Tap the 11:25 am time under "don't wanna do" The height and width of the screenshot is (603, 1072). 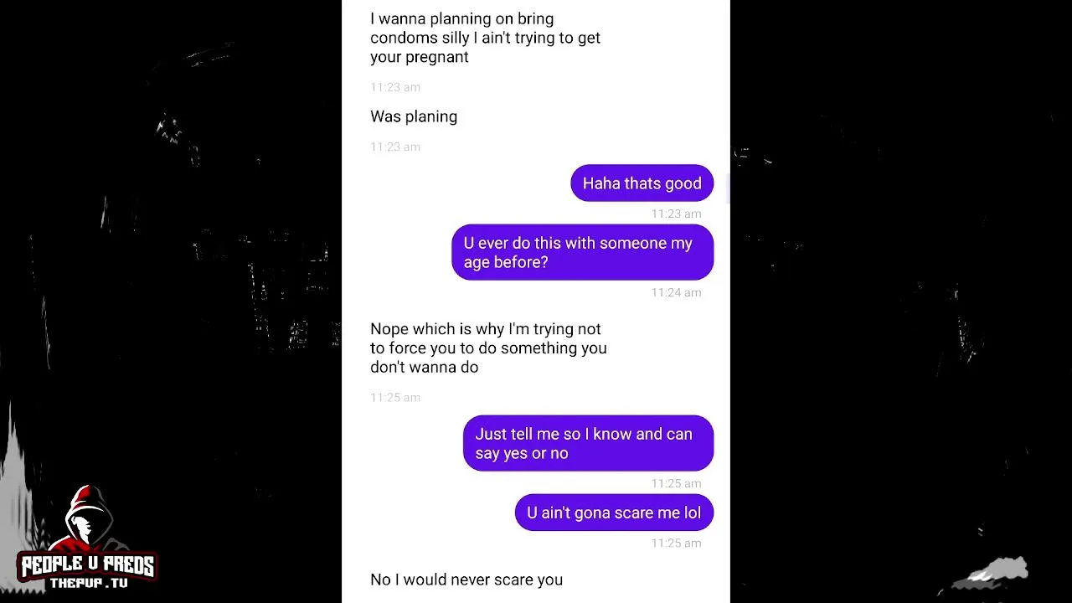tap(395, 397)
